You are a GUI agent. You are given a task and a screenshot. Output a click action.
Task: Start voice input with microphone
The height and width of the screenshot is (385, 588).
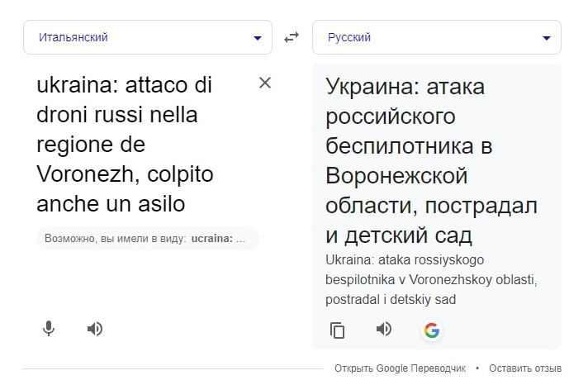tap(49, 329)
